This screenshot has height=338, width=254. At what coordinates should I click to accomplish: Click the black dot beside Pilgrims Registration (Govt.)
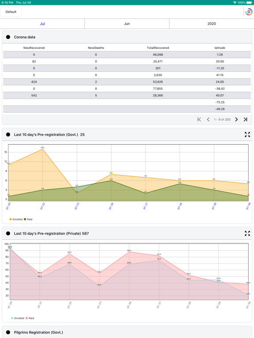coord(8,332)
